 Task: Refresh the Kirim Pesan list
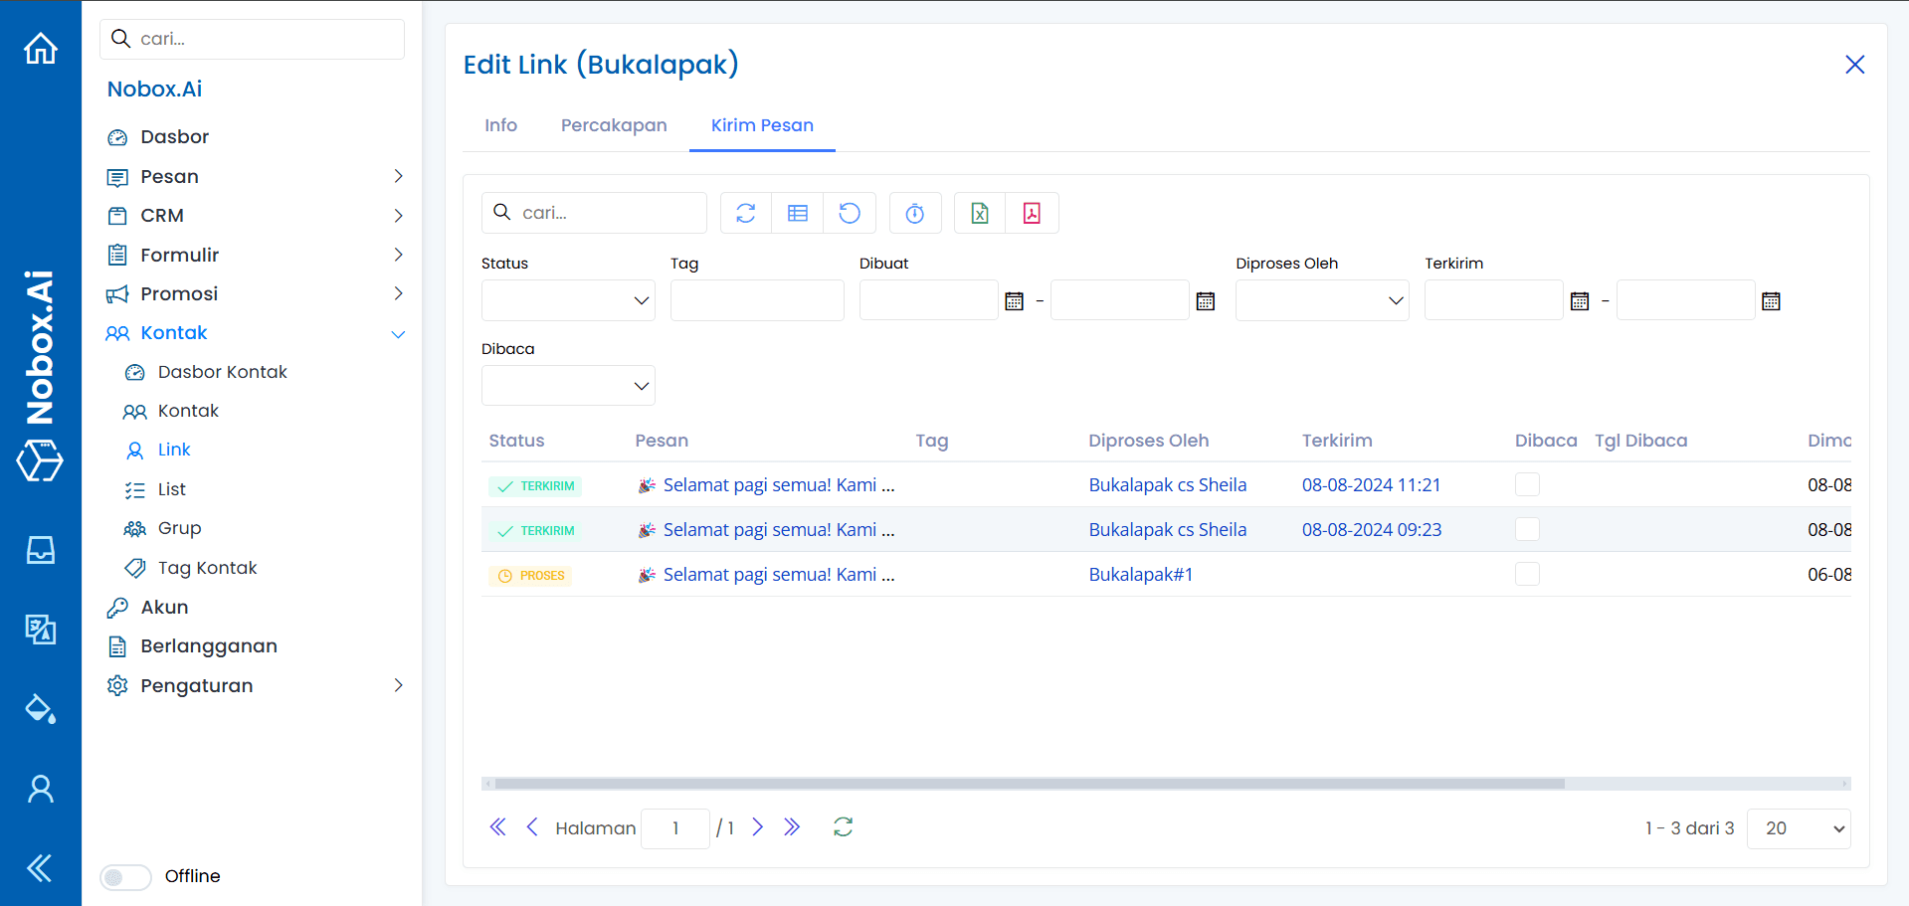[x=745, y=213]
